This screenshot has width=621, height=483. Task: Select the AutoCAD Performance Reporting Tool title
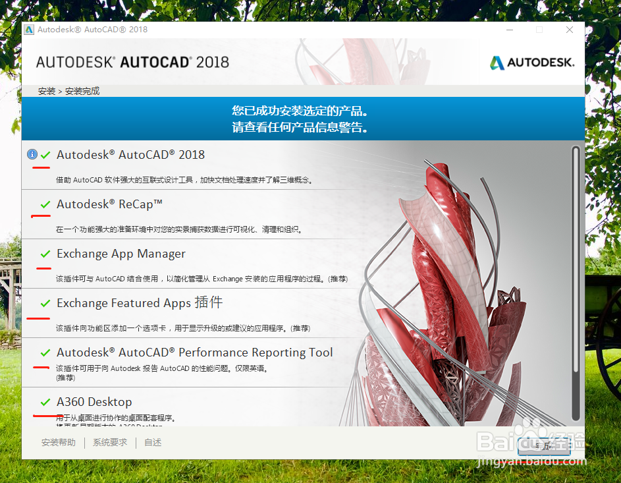click(x=195, y=353)
